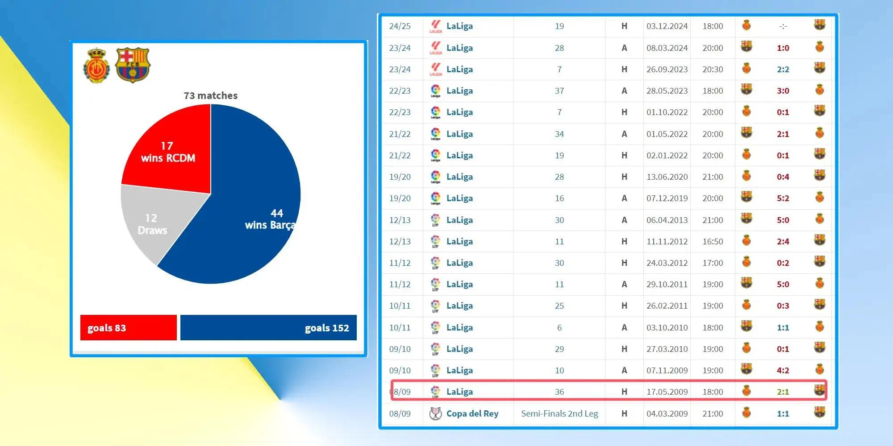
Task: Click the red goals 83 bar
Action: [129, 328]
